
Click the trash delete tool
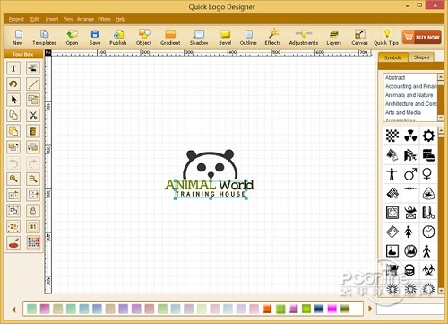(x=33, y=131)
